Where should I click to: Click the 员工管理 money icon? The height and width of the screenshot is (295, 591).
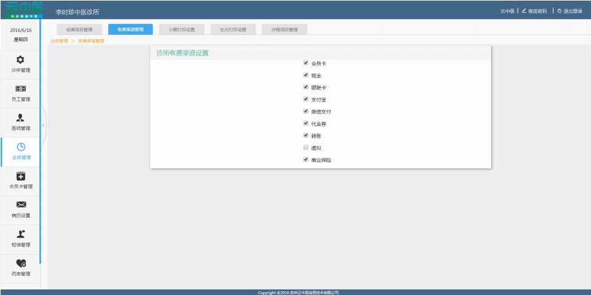(x=20, y=88)
